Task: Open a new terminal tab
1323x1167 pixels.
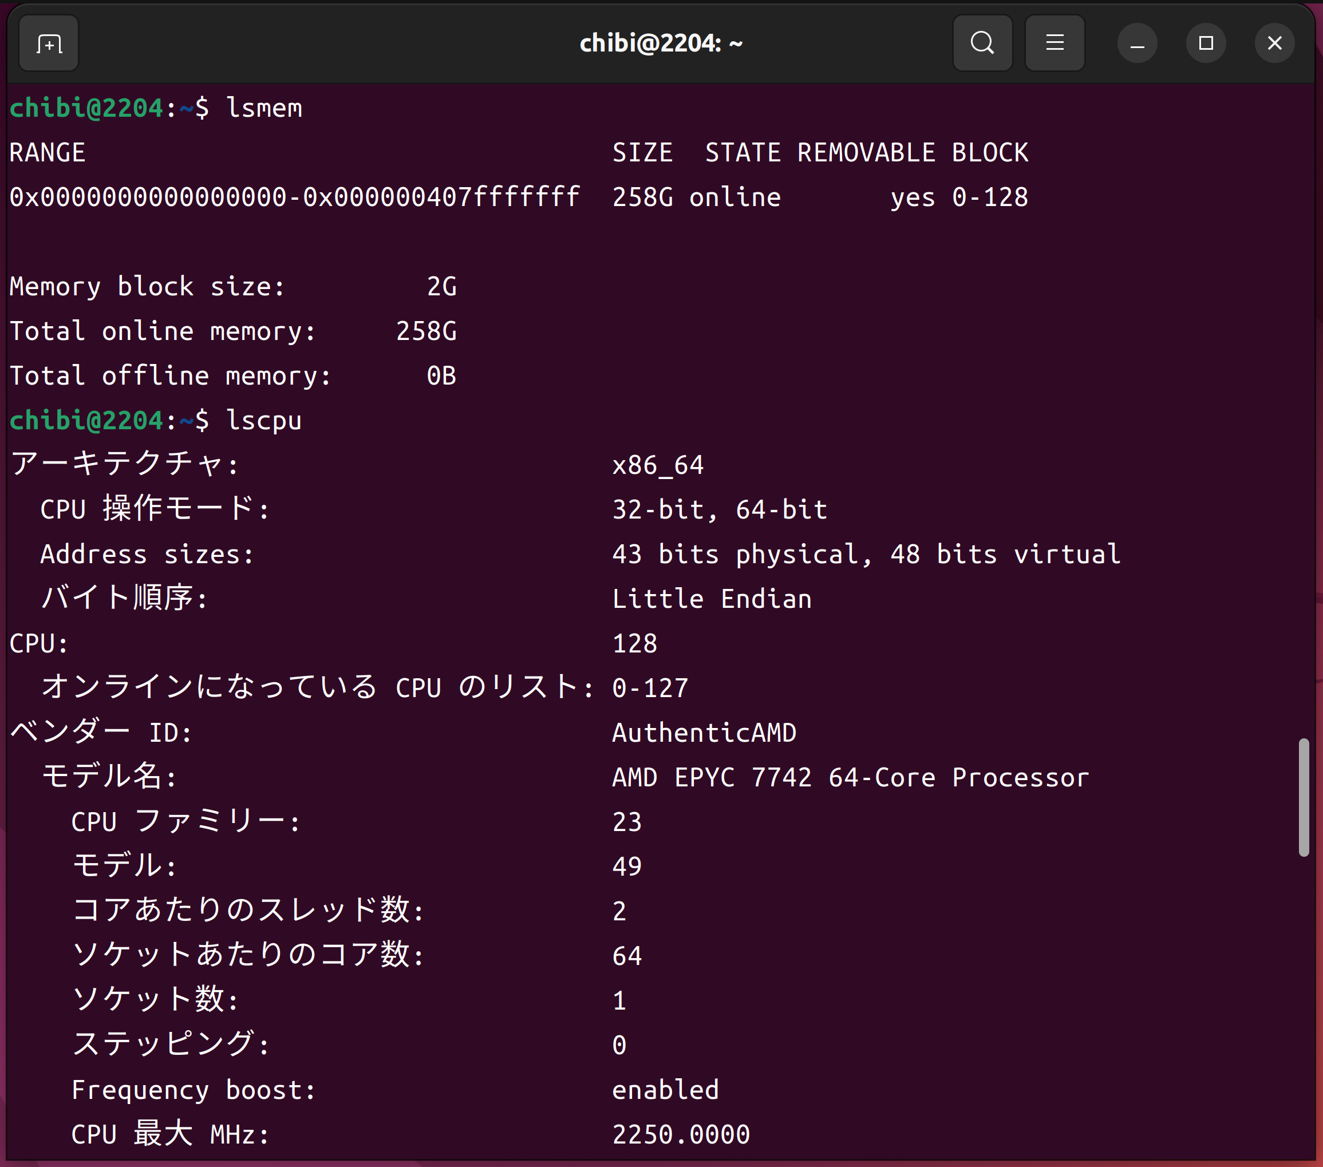Action: click(x=49, y=43)
